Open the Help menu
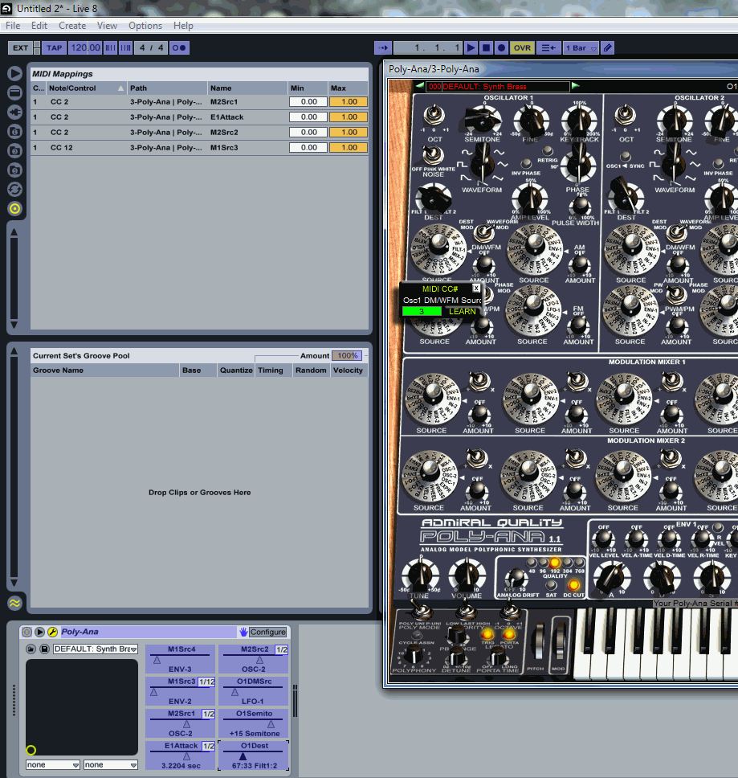The width and height of the screenshot is (738, 778). click(183, 26)
